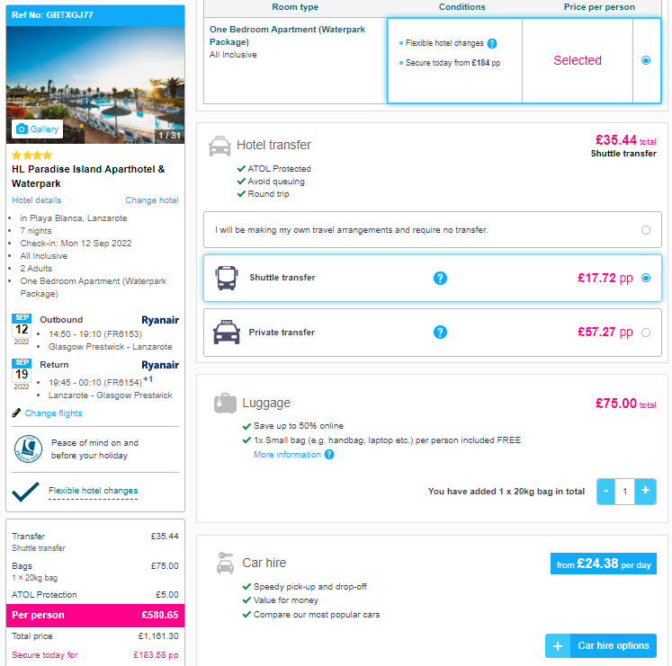Viewport: 672px width, 666px height.
Task: Click the Shuttle transfer help icon
Action: [x=440, y=278]
